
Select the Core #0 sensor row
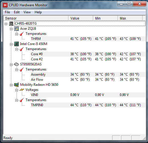[x=88, y=54]
